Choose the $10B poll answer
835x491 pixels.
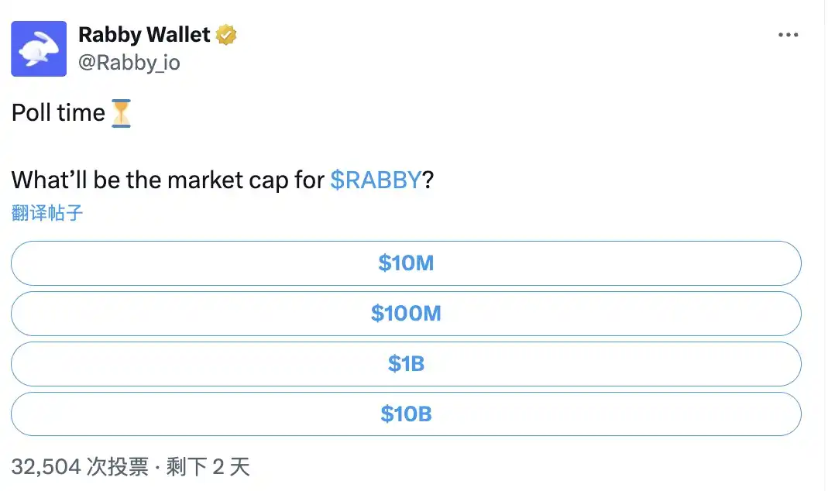click(406, 414)
